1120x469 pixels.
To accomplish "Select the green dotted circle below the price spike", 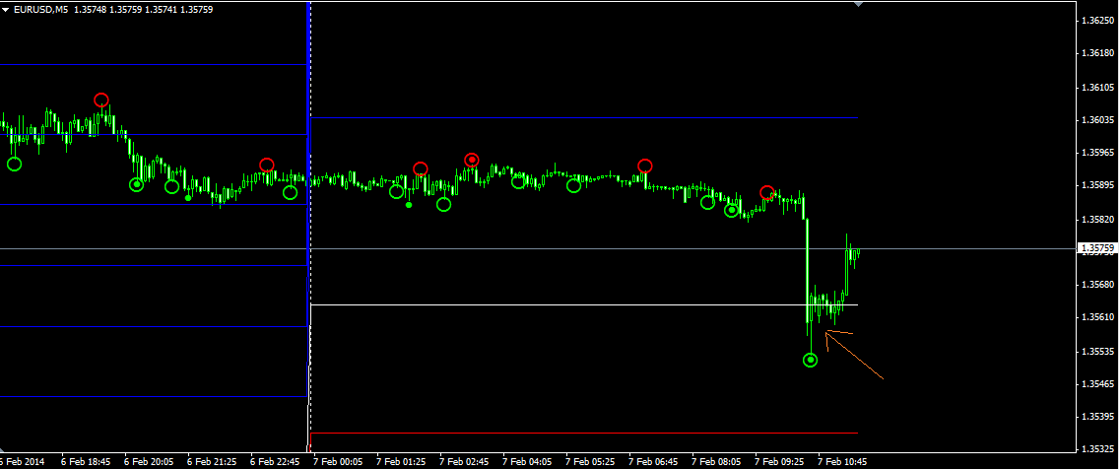I will [810, 361].
